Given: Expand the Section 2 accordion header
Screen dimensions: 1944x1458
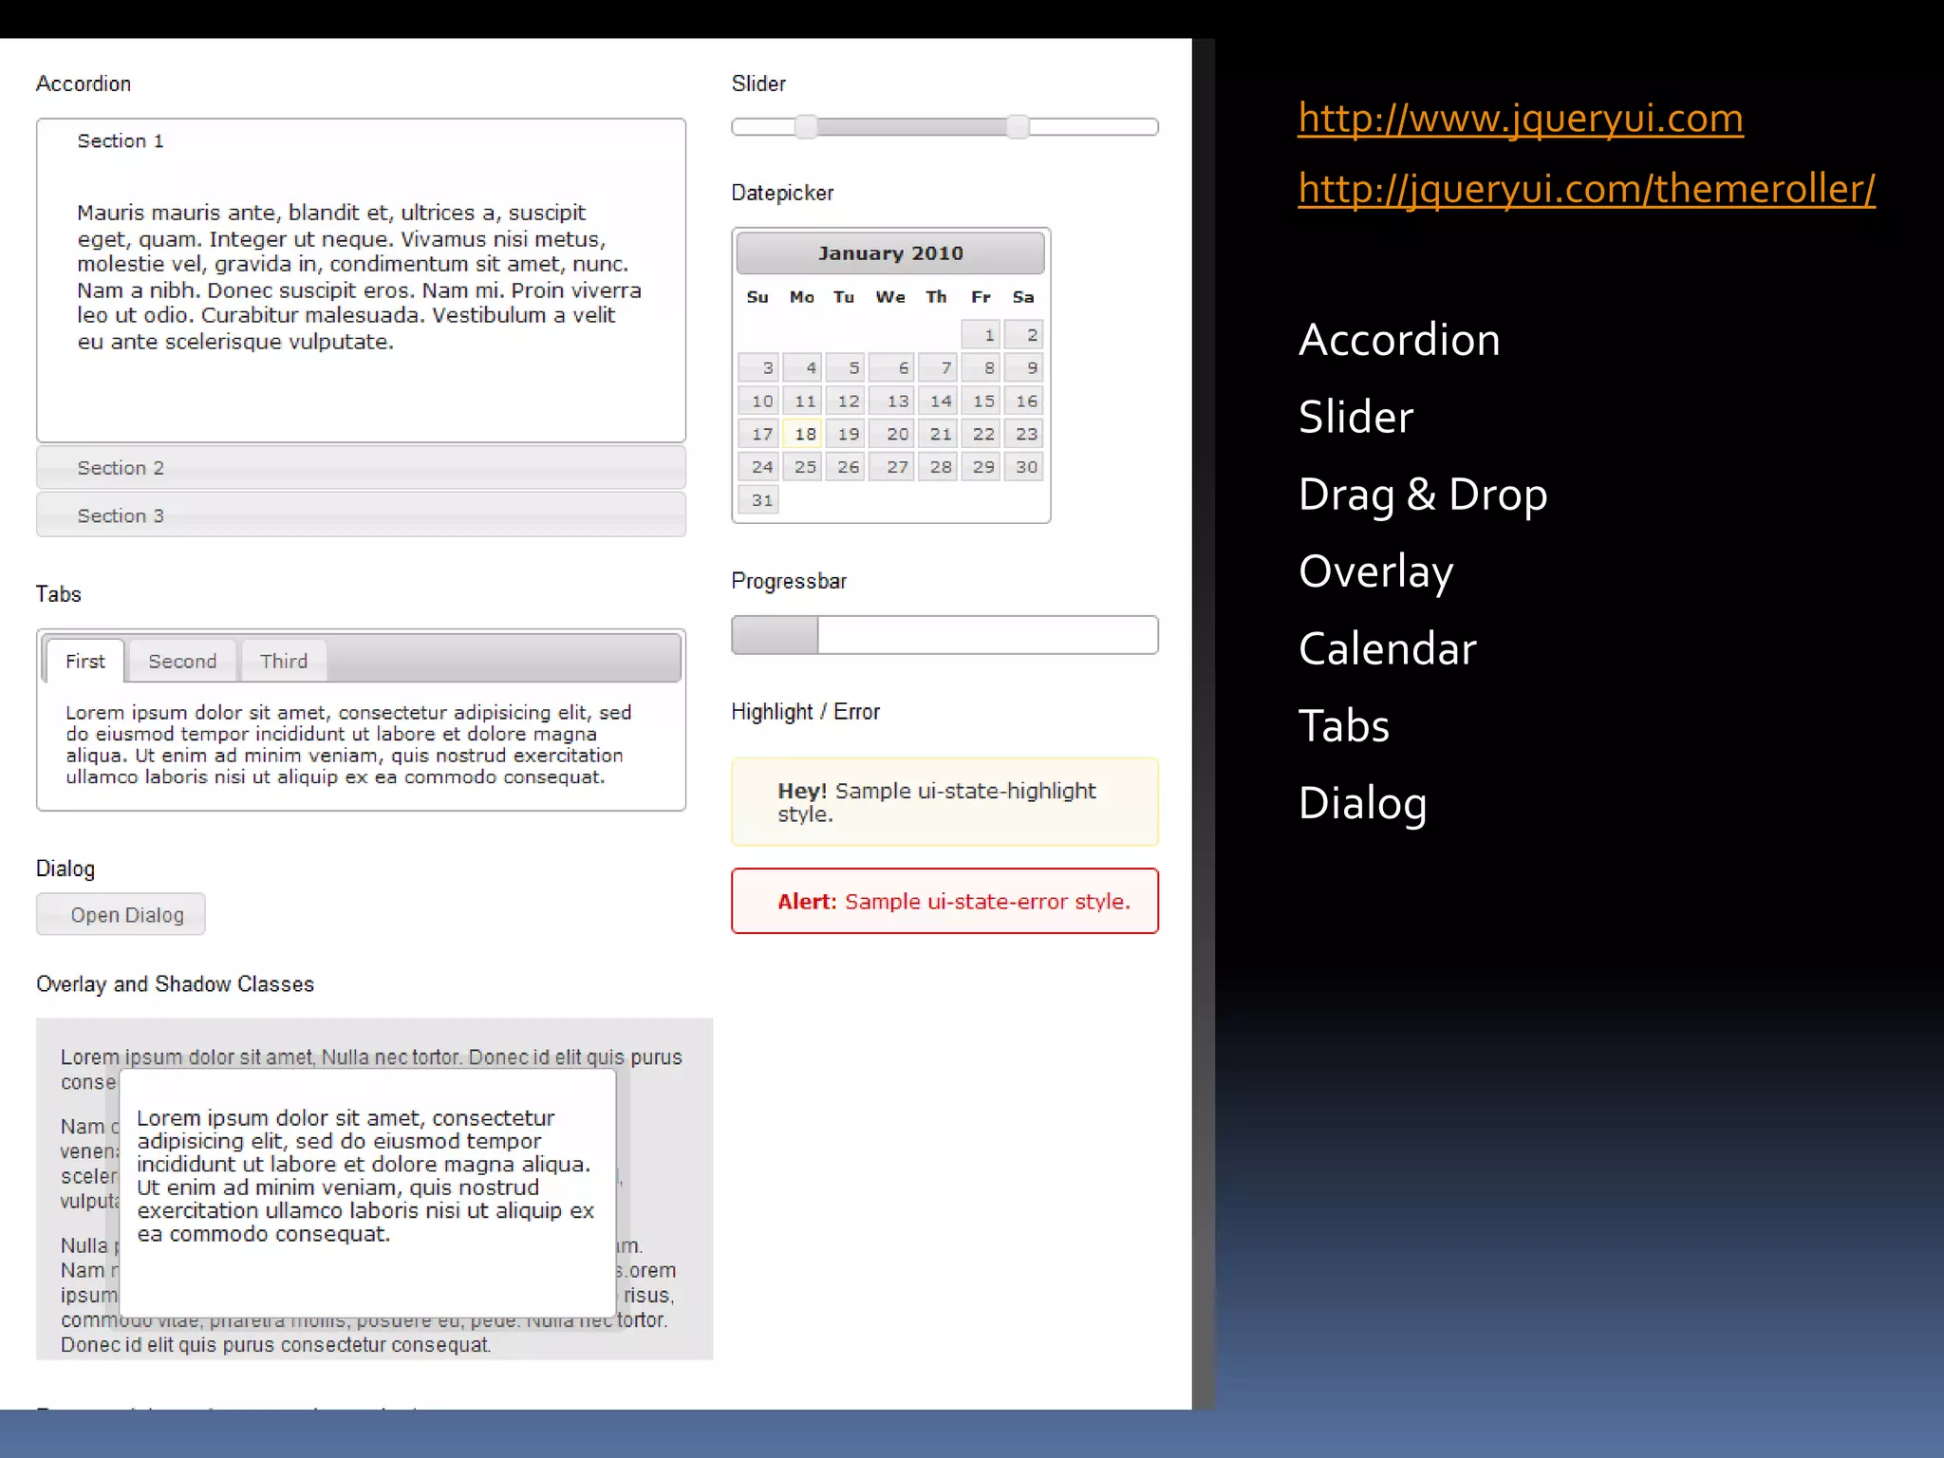Looking at the screenshot, I should (361, 468).
